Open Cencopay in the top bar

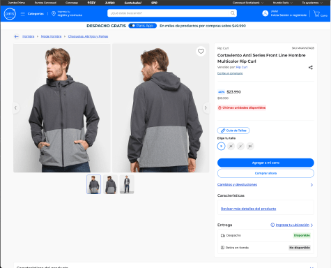tap(72, 3)
